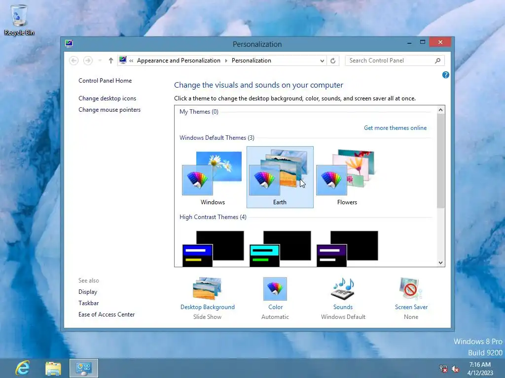Click the Sounds link label
This screenshot has height=378, width=505.
coord(343,307)
